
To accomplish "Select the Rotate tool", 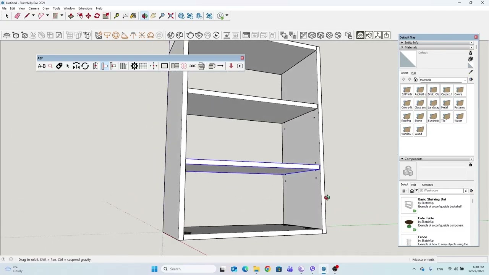I will (97, 16).
